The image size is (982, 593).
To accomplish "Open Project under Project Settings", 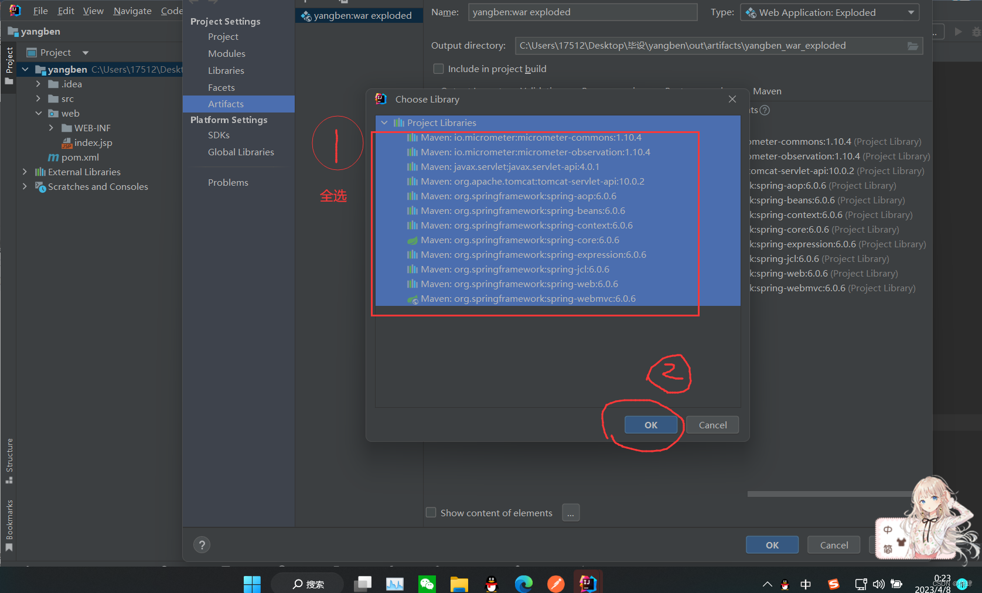I will 223,36.
